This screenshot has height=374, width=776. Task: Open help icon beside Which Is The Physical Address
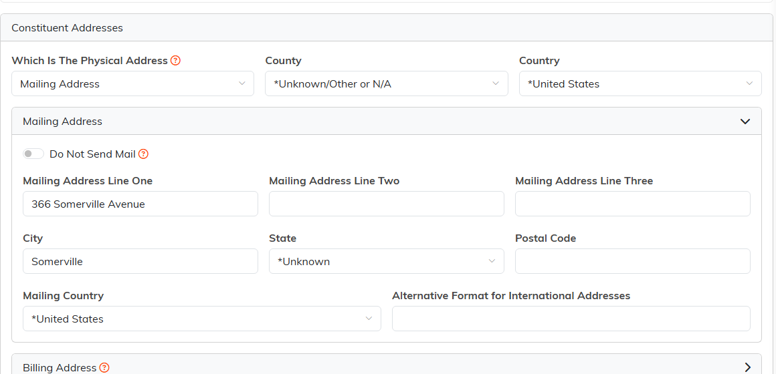coord(175,61)
